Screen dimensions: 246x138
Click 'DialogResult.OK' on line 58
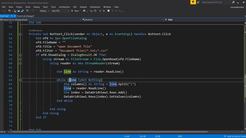click(84, 55)
